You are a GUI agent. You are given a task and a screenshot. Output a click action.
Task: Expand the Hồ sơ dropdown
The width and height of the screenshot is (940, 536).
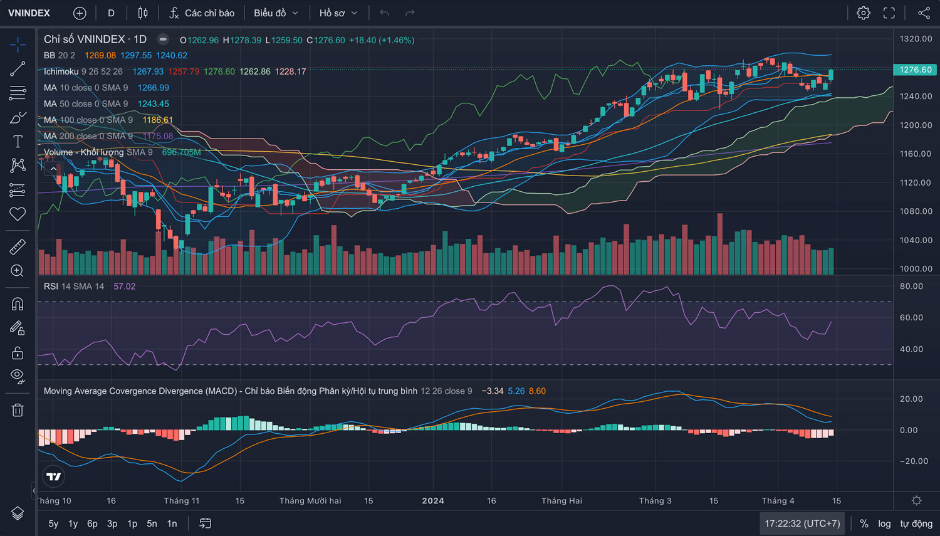(338, 13)
